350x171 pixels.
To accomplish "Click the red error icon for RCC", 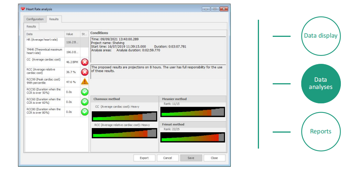I will click(x=85, y=72).
